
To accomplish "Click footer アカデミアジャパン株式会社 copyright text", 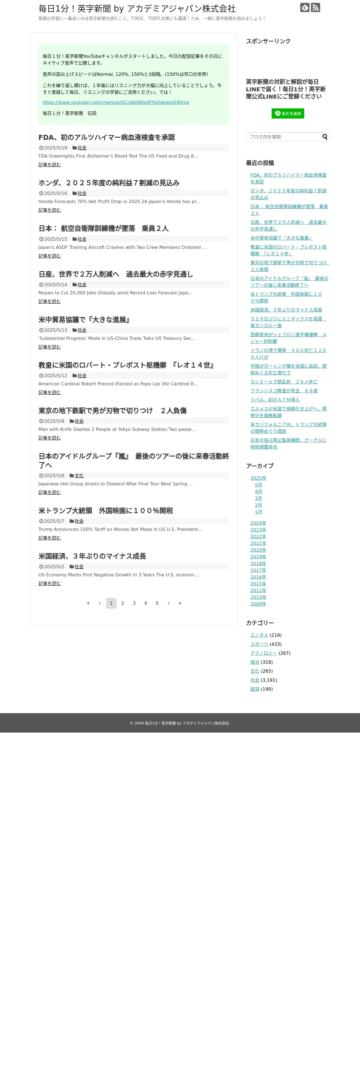I will click(206, 723).
